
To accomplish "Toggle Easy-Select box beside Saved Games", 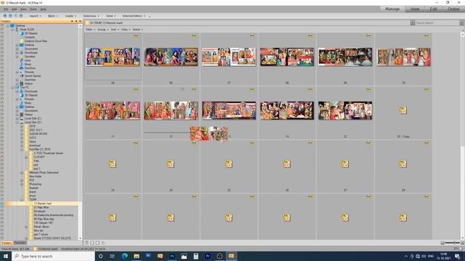I will 2,75.
